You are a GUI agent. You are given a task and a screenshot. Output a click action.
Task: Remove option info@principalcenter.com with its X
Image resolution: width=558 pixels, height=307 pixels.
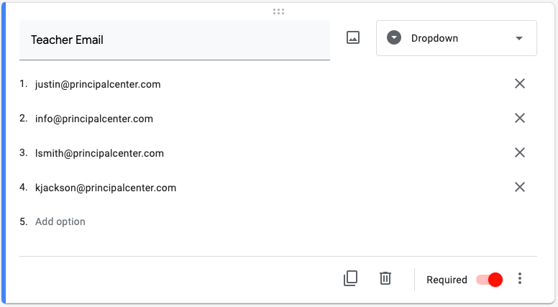[x=520, y=118]
